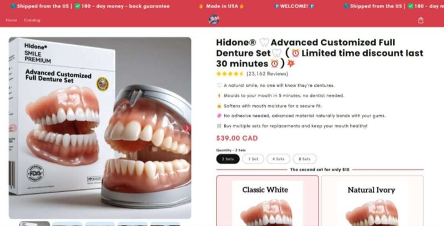Select the 8 Sets quantity option

pyautogui.click(x=304, y=159)
